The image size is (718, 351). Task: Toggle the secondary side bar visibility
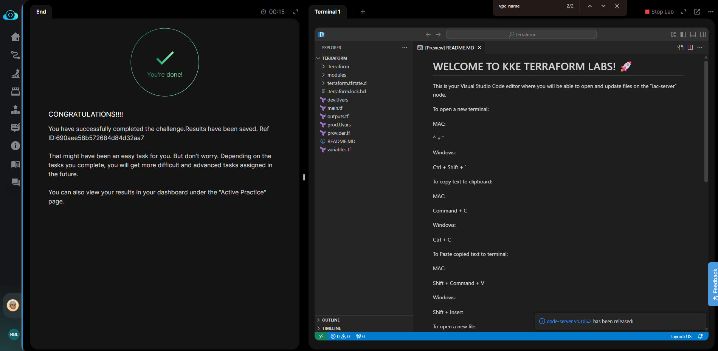pos(703,34)
